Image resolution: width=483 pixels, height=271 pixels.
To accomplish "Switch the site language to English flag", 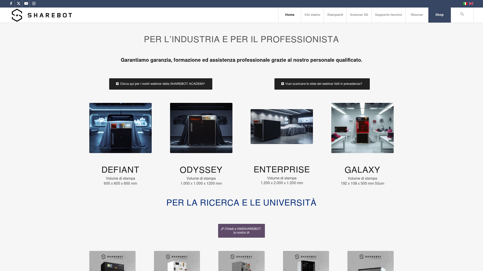I will tap(471, 4).
